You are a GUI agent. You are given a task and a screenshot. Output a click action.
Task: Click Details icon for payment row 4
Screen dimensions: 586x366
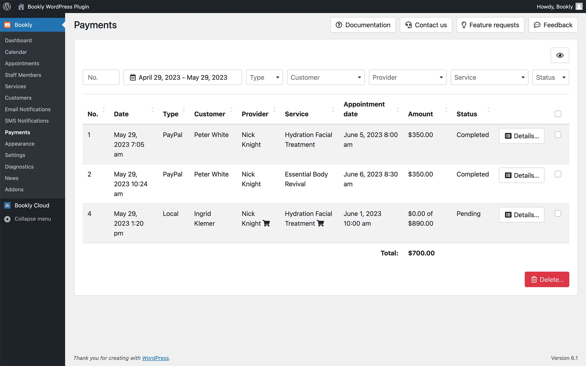pos(522,215)
